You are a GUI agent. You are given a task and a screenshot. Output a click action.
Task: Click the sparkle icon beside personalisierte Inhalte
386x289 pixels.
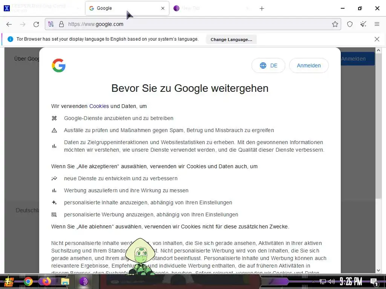54,202
